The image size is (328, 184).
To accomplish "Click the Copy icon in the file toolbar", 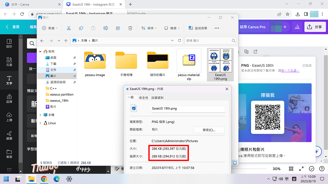I will (81, 28).
